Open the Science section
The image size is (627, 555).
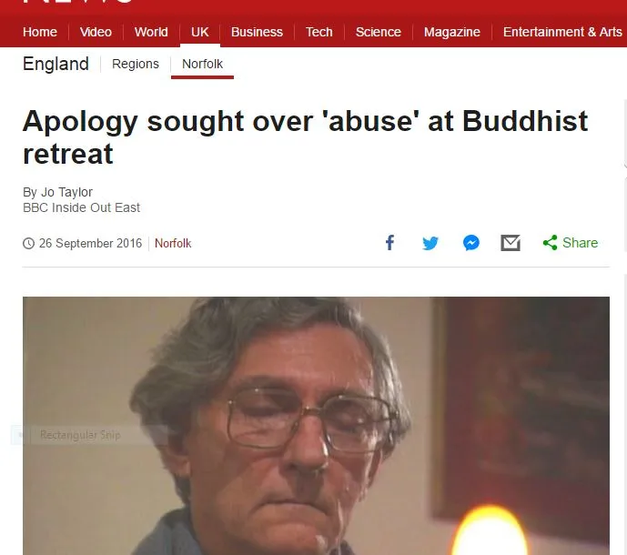[x=378, y=32]
